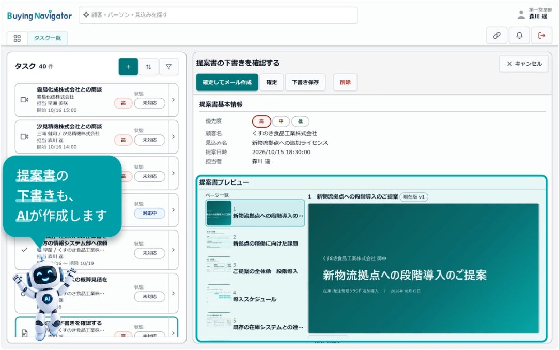This screenshot has height=350, width=559.
Task: Click the checkmark icon on 情報システム部へ依頼 task
Action: point(24,250)
